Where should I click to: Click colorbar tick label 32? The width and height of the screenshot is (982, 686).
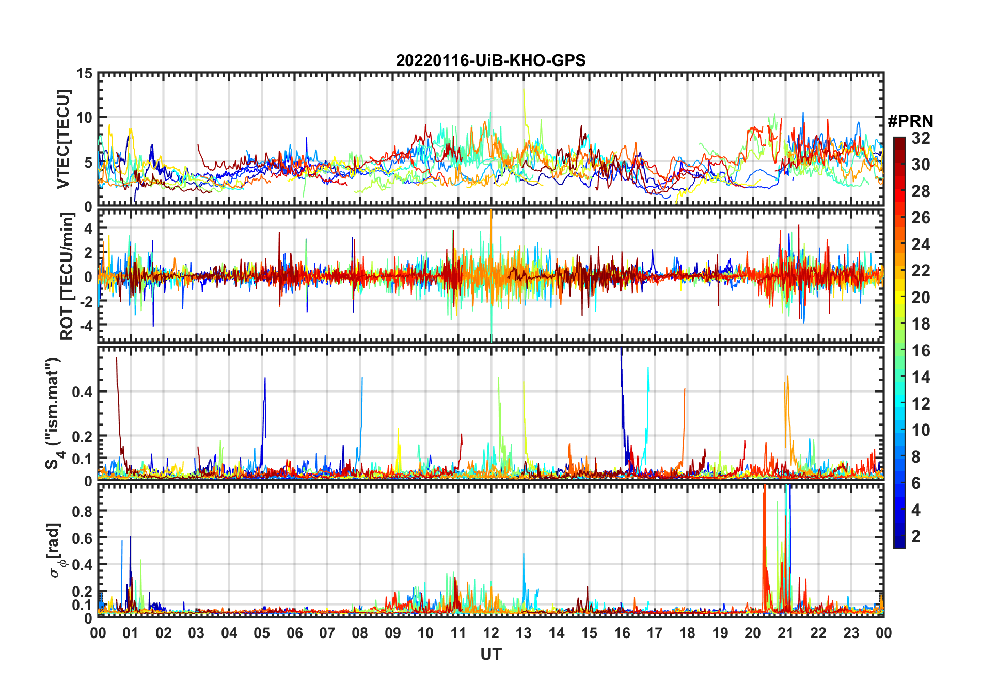921,138
